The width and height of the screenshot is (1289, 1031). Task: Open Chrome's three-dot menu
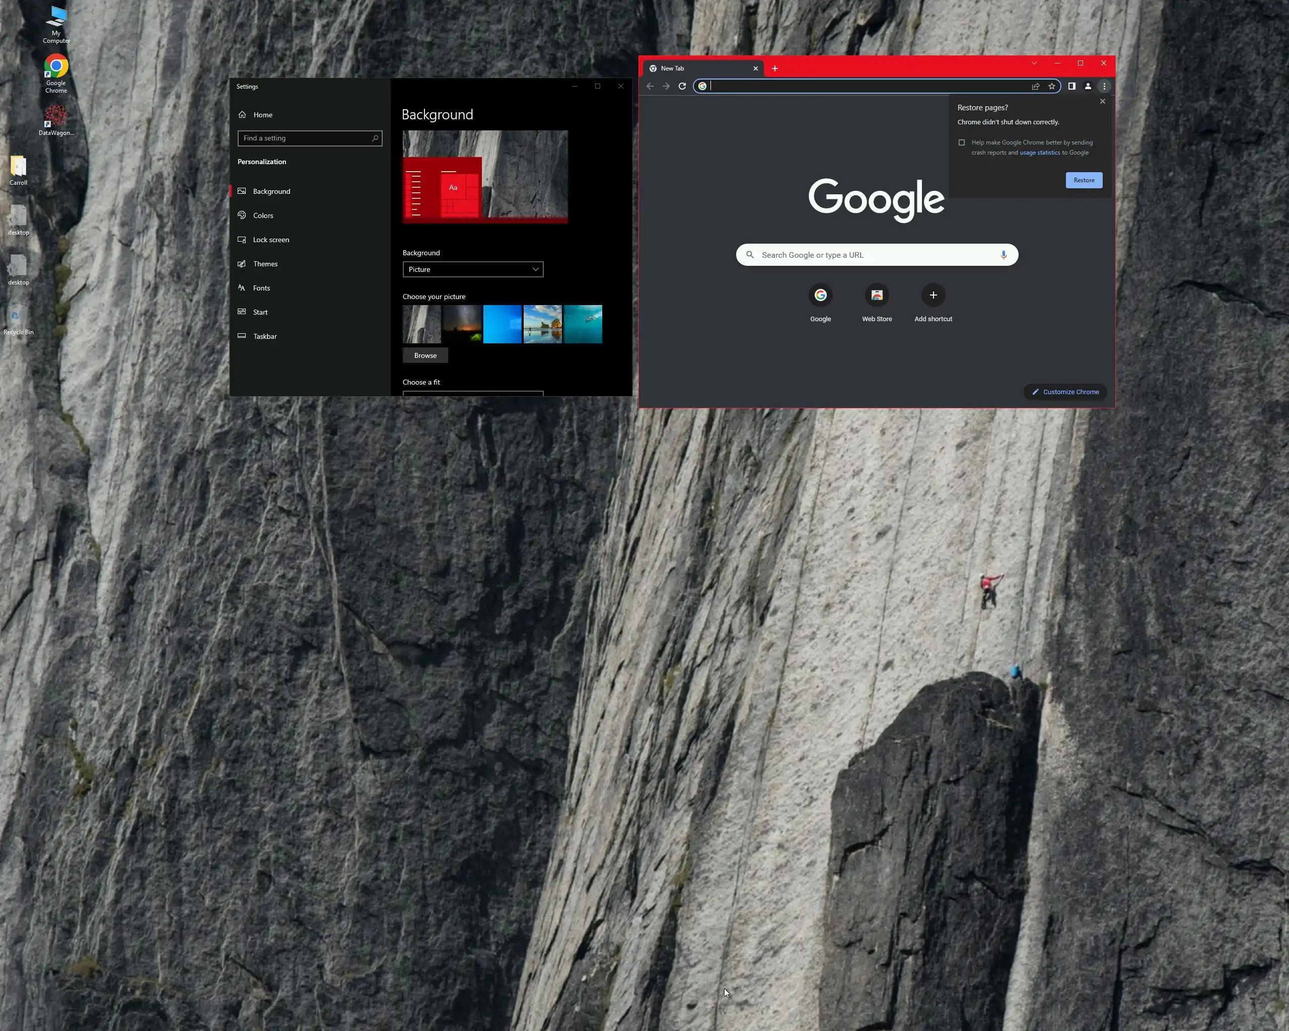(1104, 86)
